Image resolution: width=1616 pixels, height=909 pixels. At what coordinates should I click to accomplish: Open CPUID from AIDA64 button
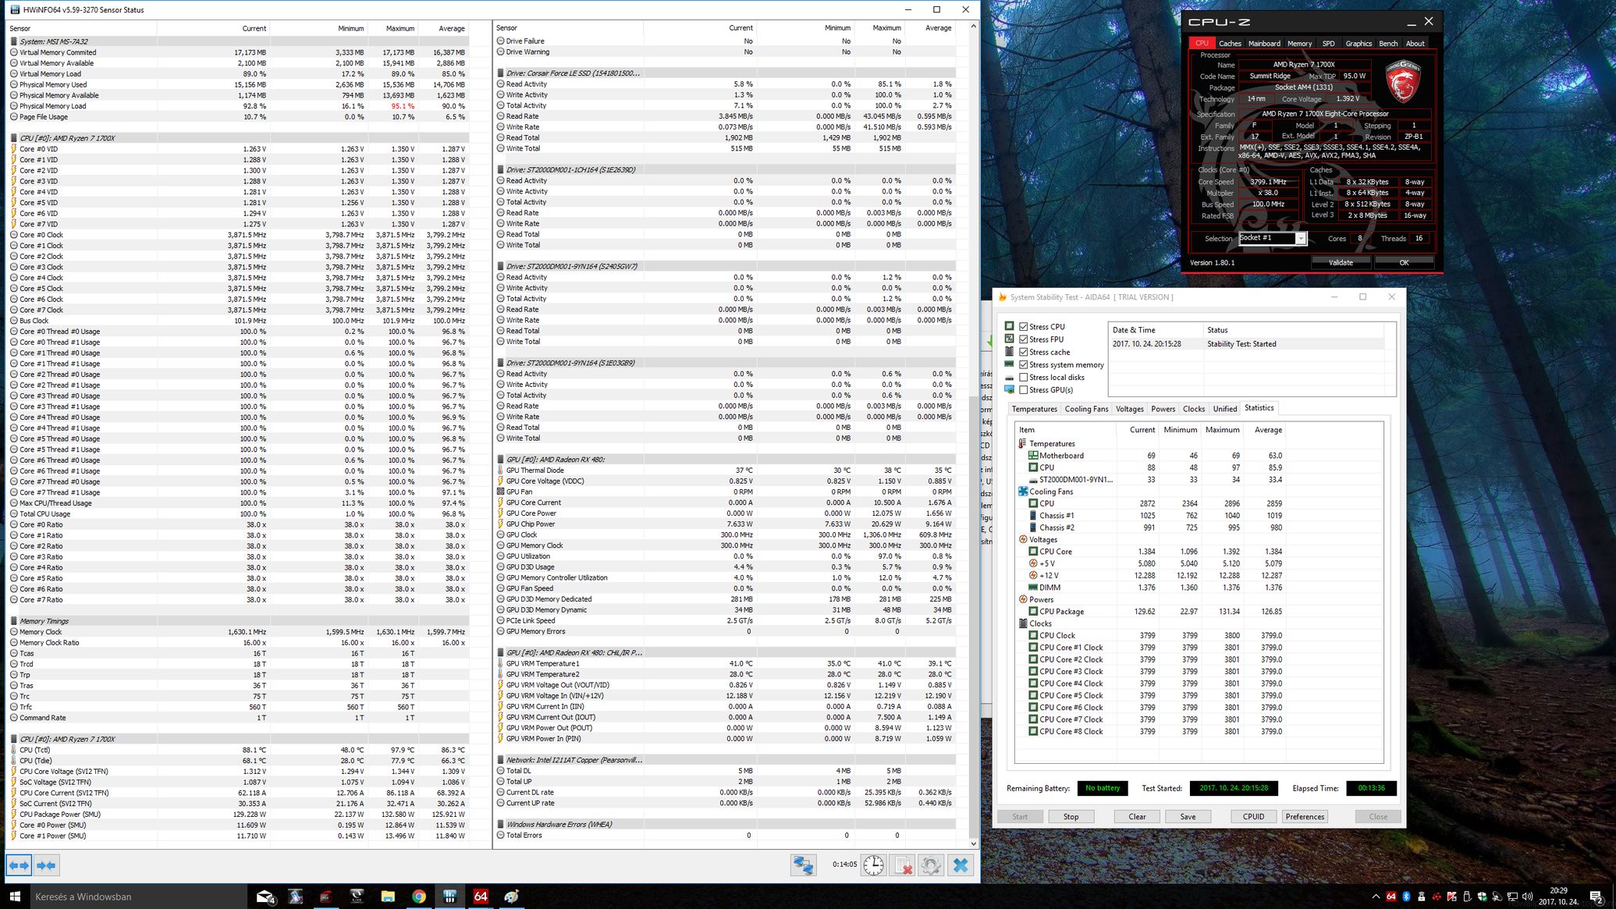(1253, 817)
